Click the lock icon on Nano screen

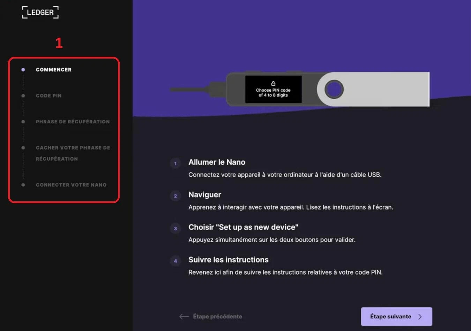tap(273, 84)
